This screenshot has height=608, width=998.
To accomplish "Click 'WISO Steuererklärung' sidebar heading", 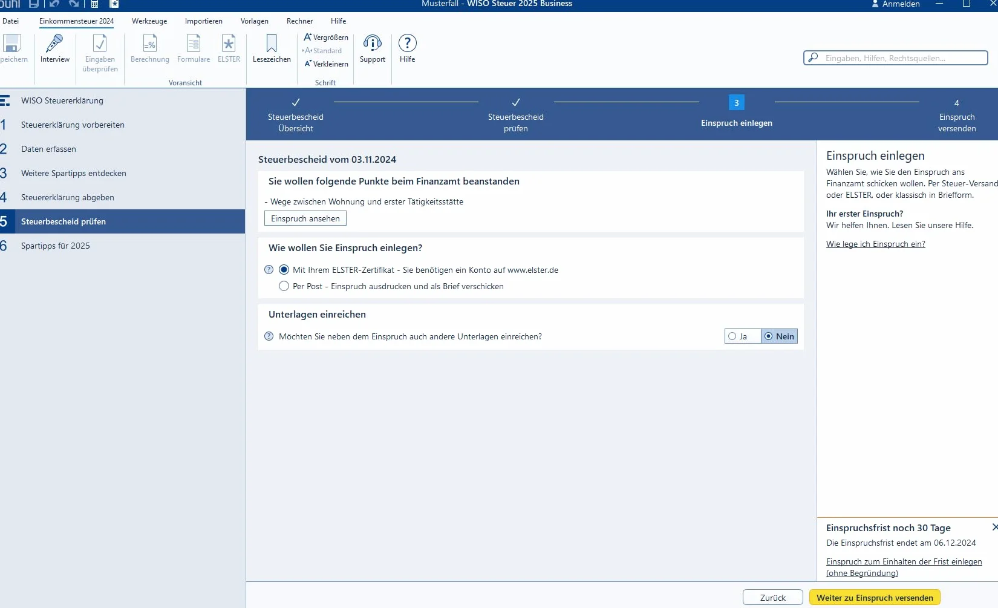I will click(x=62, y=100).
